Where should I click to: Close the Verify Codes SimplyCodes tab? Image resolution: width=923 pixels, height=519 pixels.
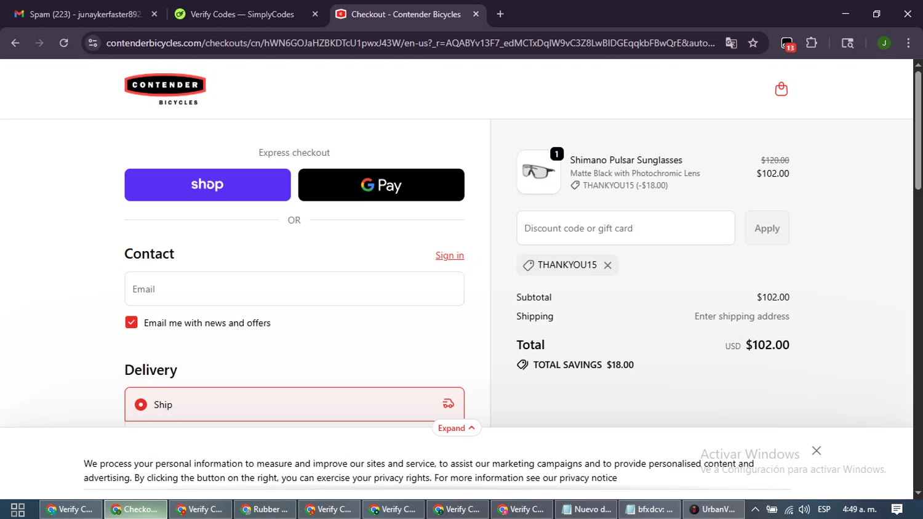pyautogui.click(x=315, y=14)
